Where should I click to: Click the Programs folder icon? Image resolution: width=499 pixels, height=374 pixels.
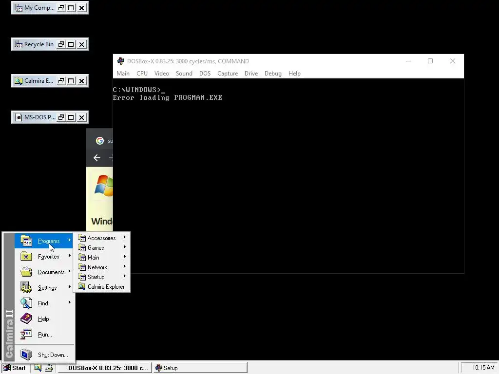[x=26, y=241]
